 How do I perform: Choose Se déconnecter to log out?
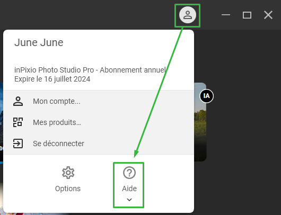pyautogui.click(x=99, y=144)
